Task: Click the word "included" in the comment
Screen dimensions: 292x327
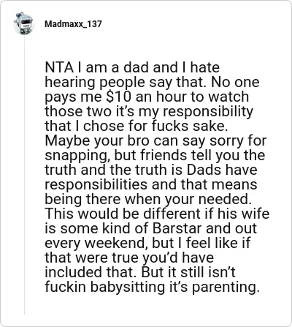Action: point(70,272)
